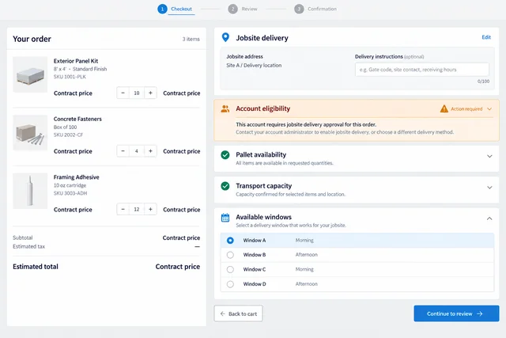Screen dimensions: 506x338
Task: Select the Window D radio button
Action: 230,284
